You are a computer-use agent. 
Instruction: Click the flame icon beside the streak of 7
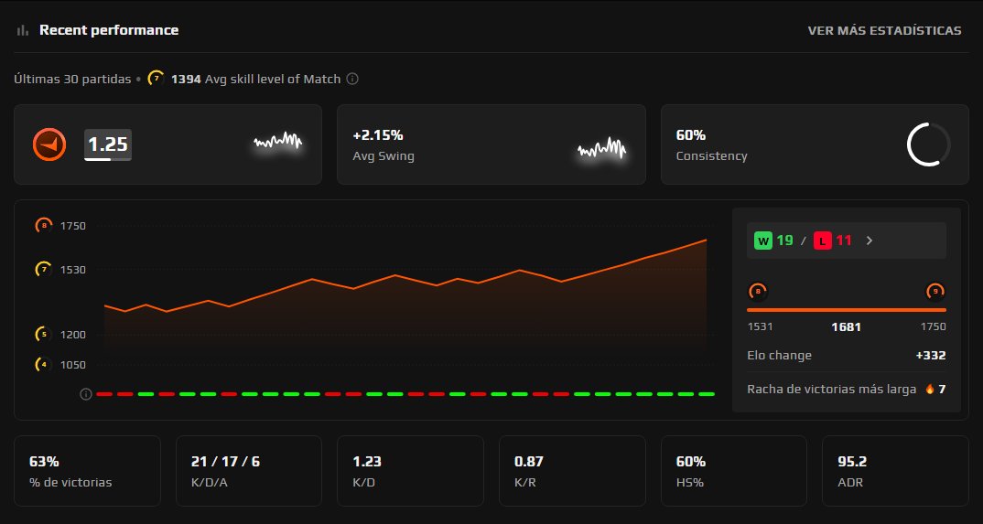930,389
